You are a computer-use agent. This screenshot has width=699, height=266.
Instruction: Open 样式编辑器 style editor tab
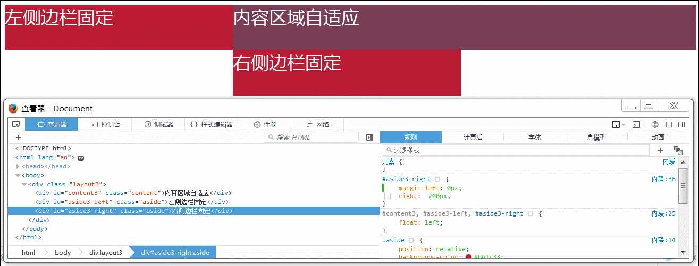click(x=212, y=125)
